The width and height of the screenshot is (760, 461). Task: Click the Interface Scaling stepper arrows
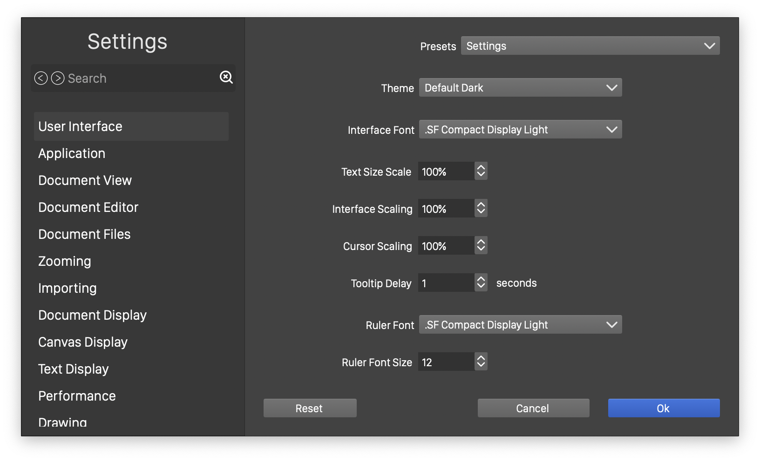click(481, 208)
